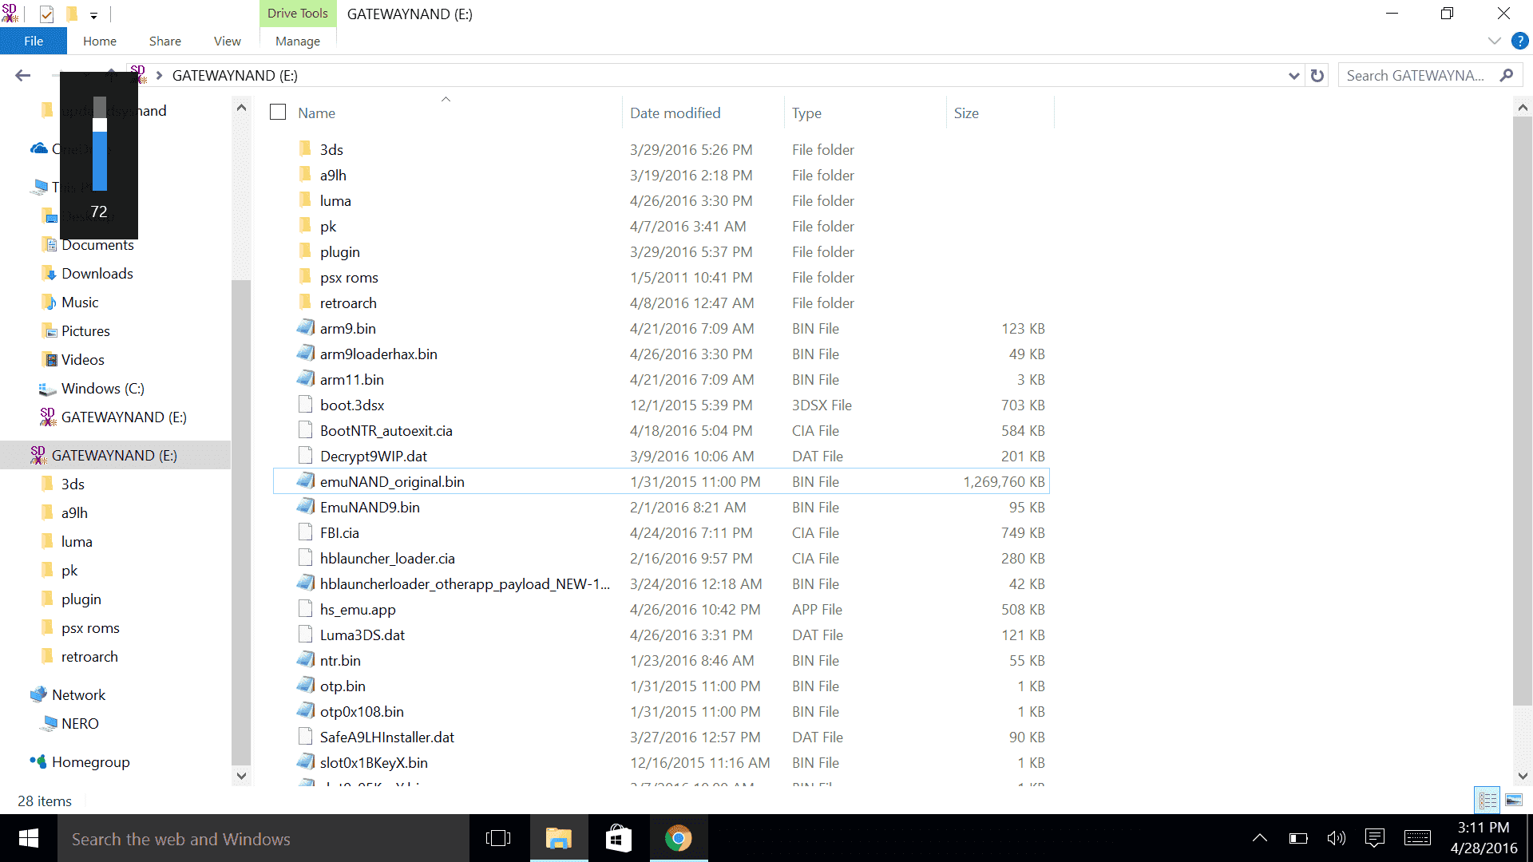
Task: Sort files by Date modified column
Action: [x=675, y=113]
